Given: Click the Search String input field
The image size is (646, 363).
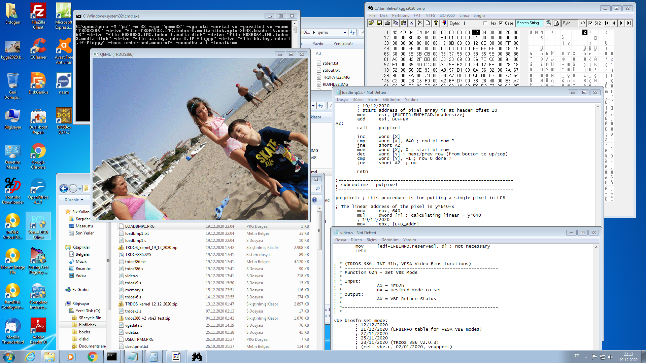Looking at the screenshot, I should pyautogui.click(x=529, y=23).
